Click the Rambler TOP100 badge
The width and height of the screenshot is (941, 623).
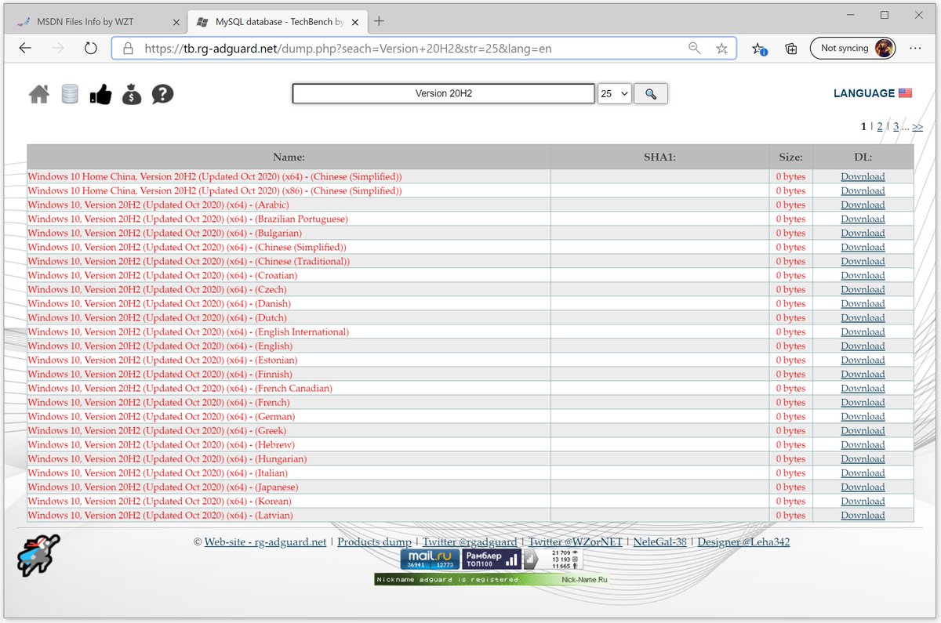[490, 558]
